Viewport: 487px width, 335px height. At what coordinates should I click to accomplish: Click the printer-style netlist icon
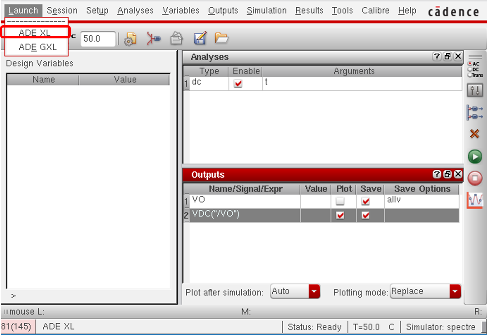(x=177, y=39)
